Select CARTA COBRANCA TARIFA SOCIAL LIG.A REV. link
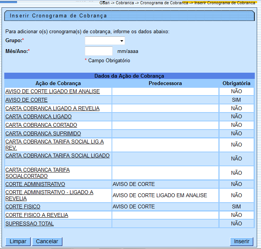The height and width of the screenshot is (249, 261). (x=54, y=142)
